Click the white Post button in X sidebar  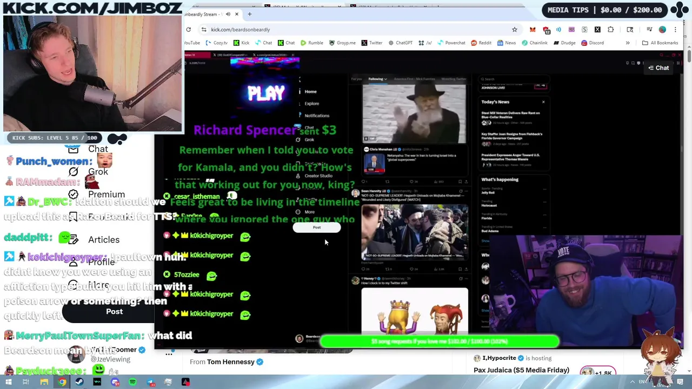(317, 227)
